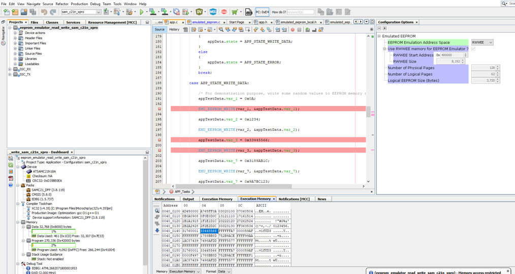This screenshot has width=515, height=274.
Task: Toggle breakpoint on the var_3 = 0x33445566 line
Action: (159, 140)
